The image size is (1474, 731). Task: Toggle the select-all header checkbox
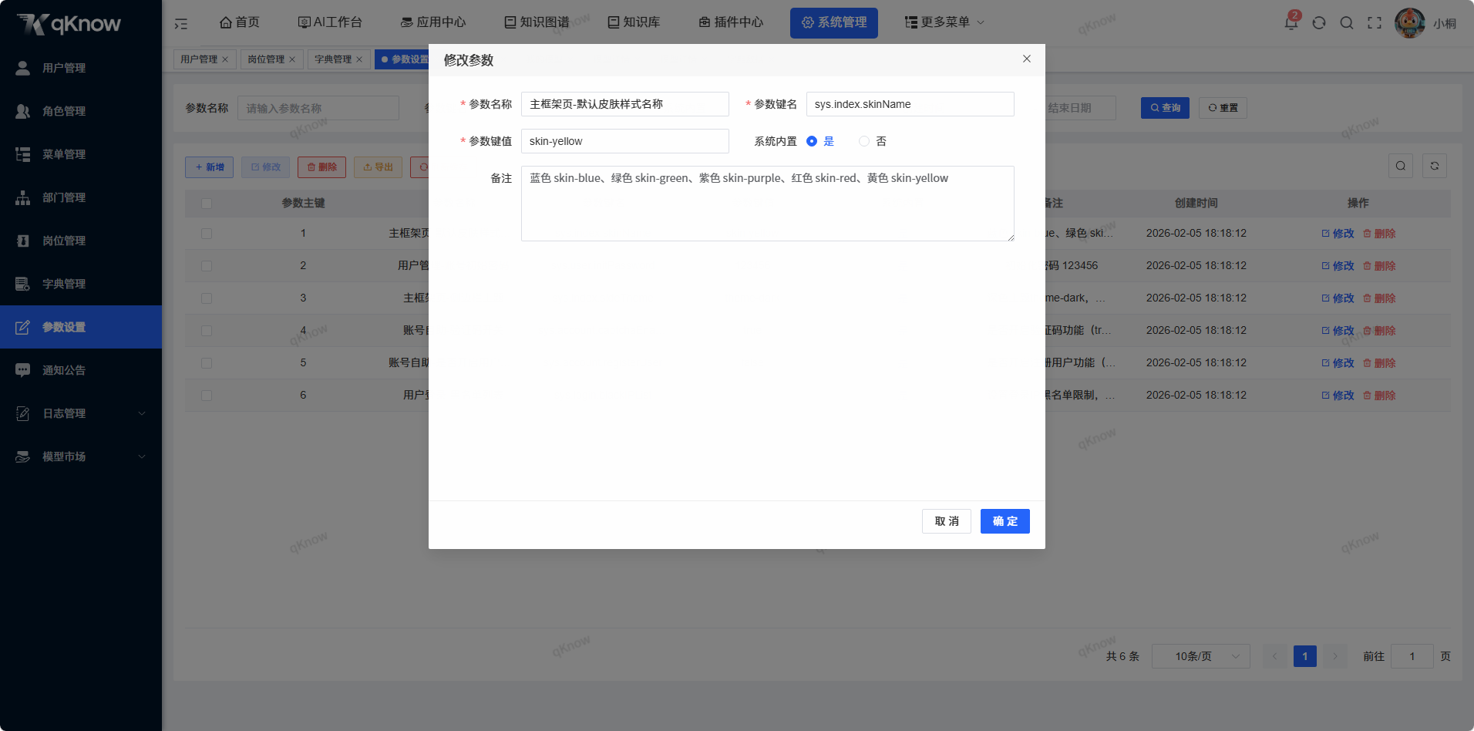point(207,204)
